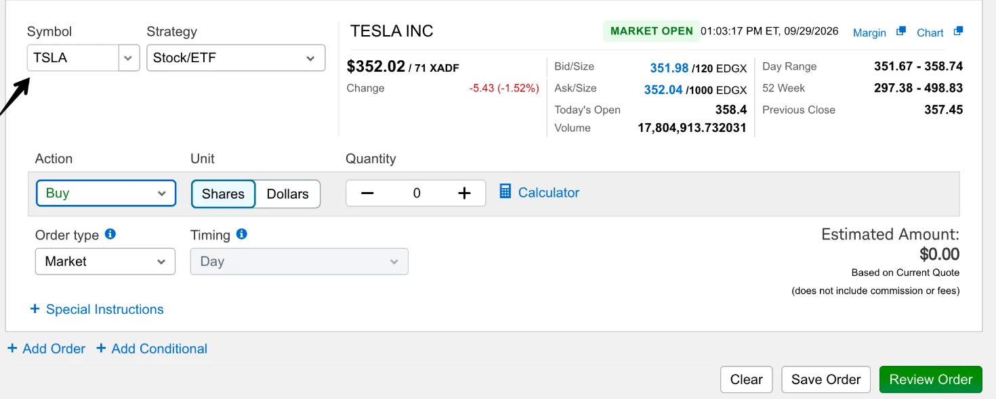Click the Day Range value 351.67 - 358.74
This screenshot has height=399, width=996.
919,66
